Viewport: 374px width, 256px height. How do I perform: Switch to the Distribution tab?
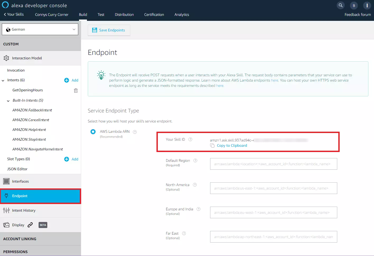124,15
